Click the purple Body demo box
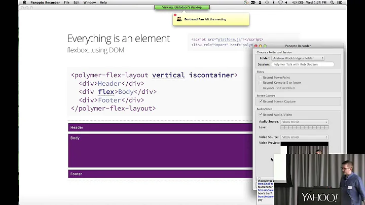365x205 pixels. click(160, 151)
